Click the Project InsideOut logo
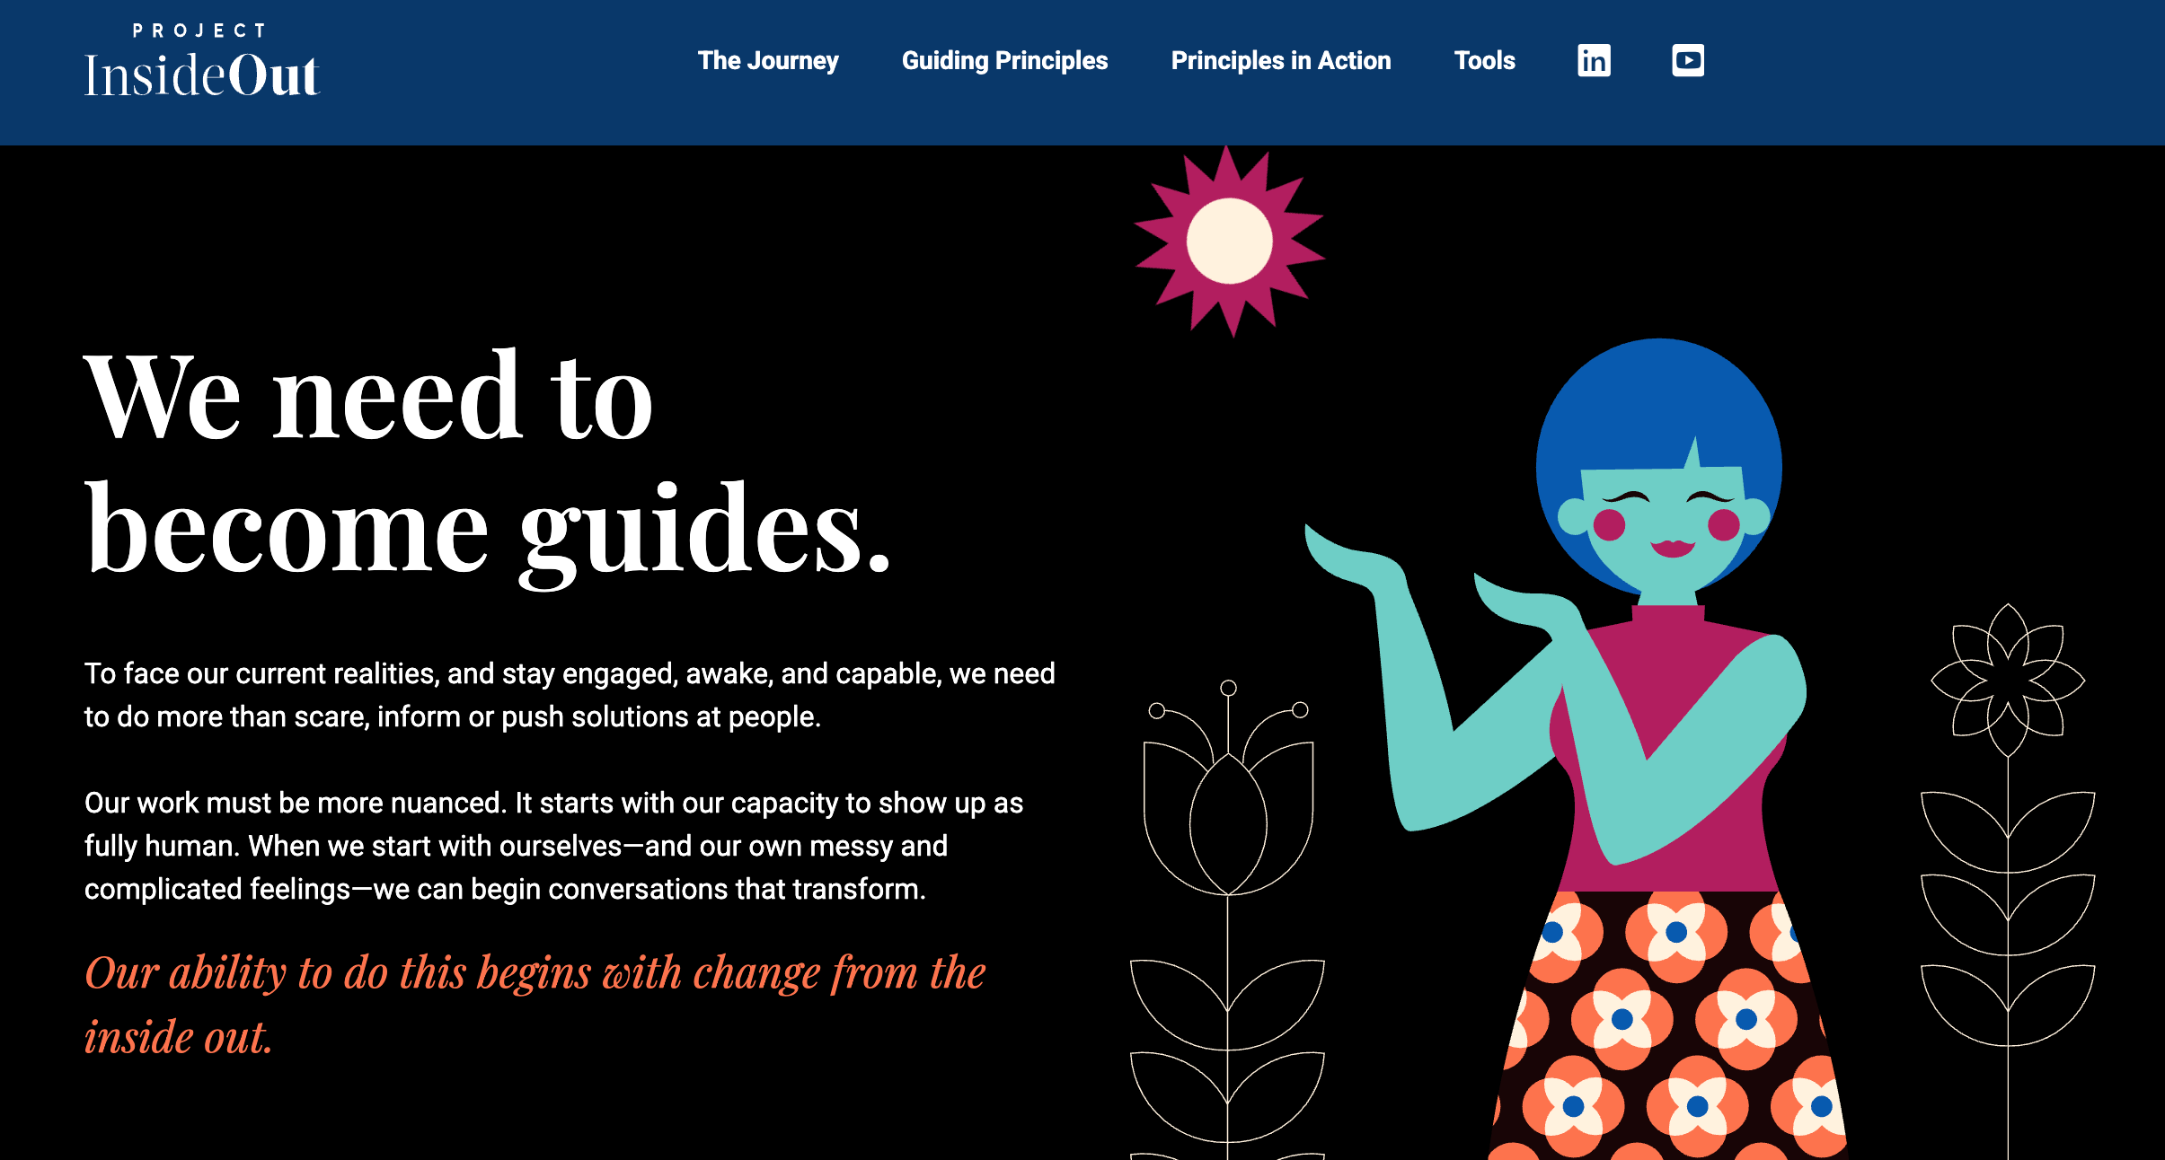The image size is (2165, 1160). [202, 61]
